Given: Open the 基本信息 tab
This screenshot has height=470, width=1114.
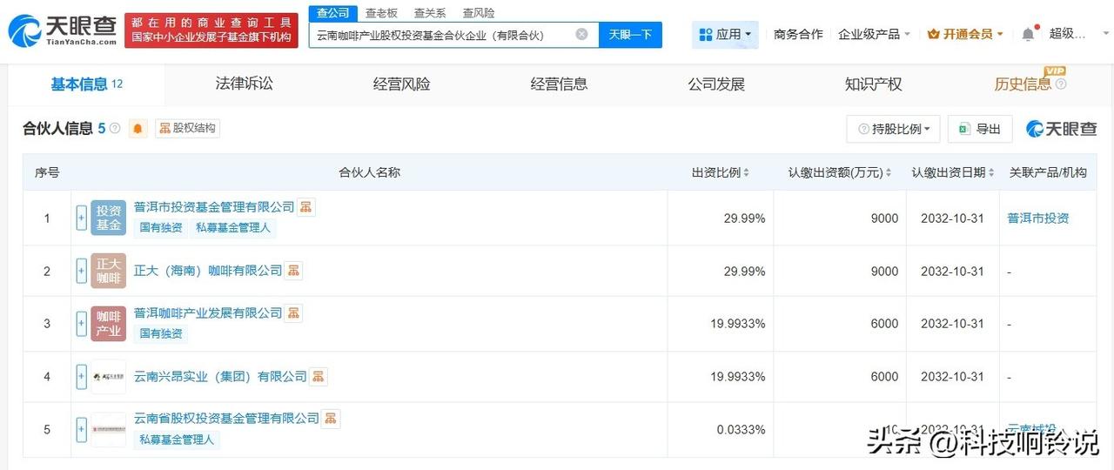Looking at the screenshot, I should 86,84.
